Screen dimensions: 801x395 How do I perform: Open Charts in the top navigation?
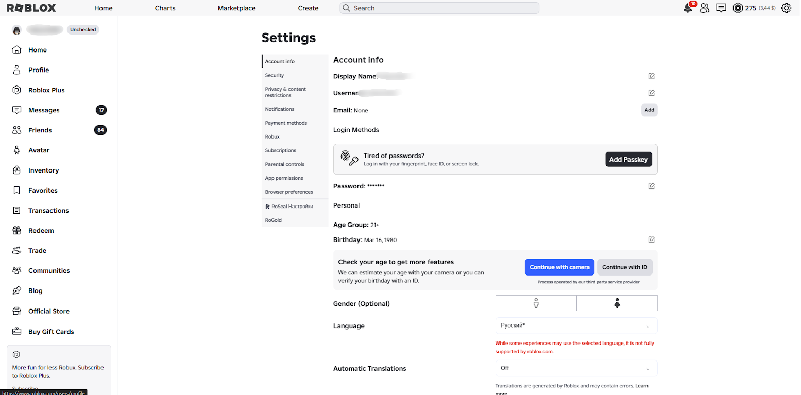(x=165, y=8)
